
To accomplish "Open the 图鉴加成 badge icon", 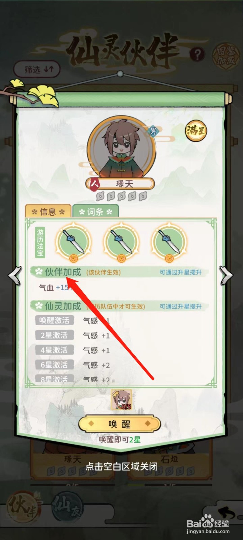I will pos(226,56).
